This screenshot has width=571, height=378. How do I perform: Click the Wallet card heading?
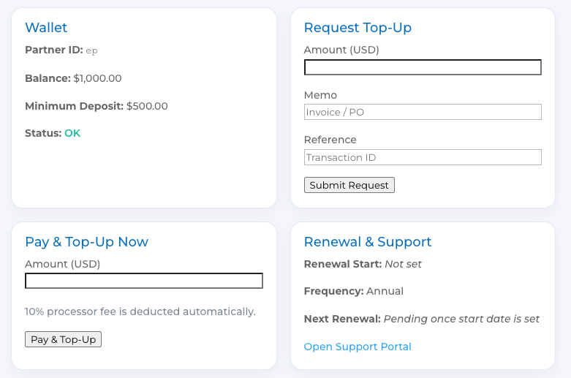[x=46, y=28]
